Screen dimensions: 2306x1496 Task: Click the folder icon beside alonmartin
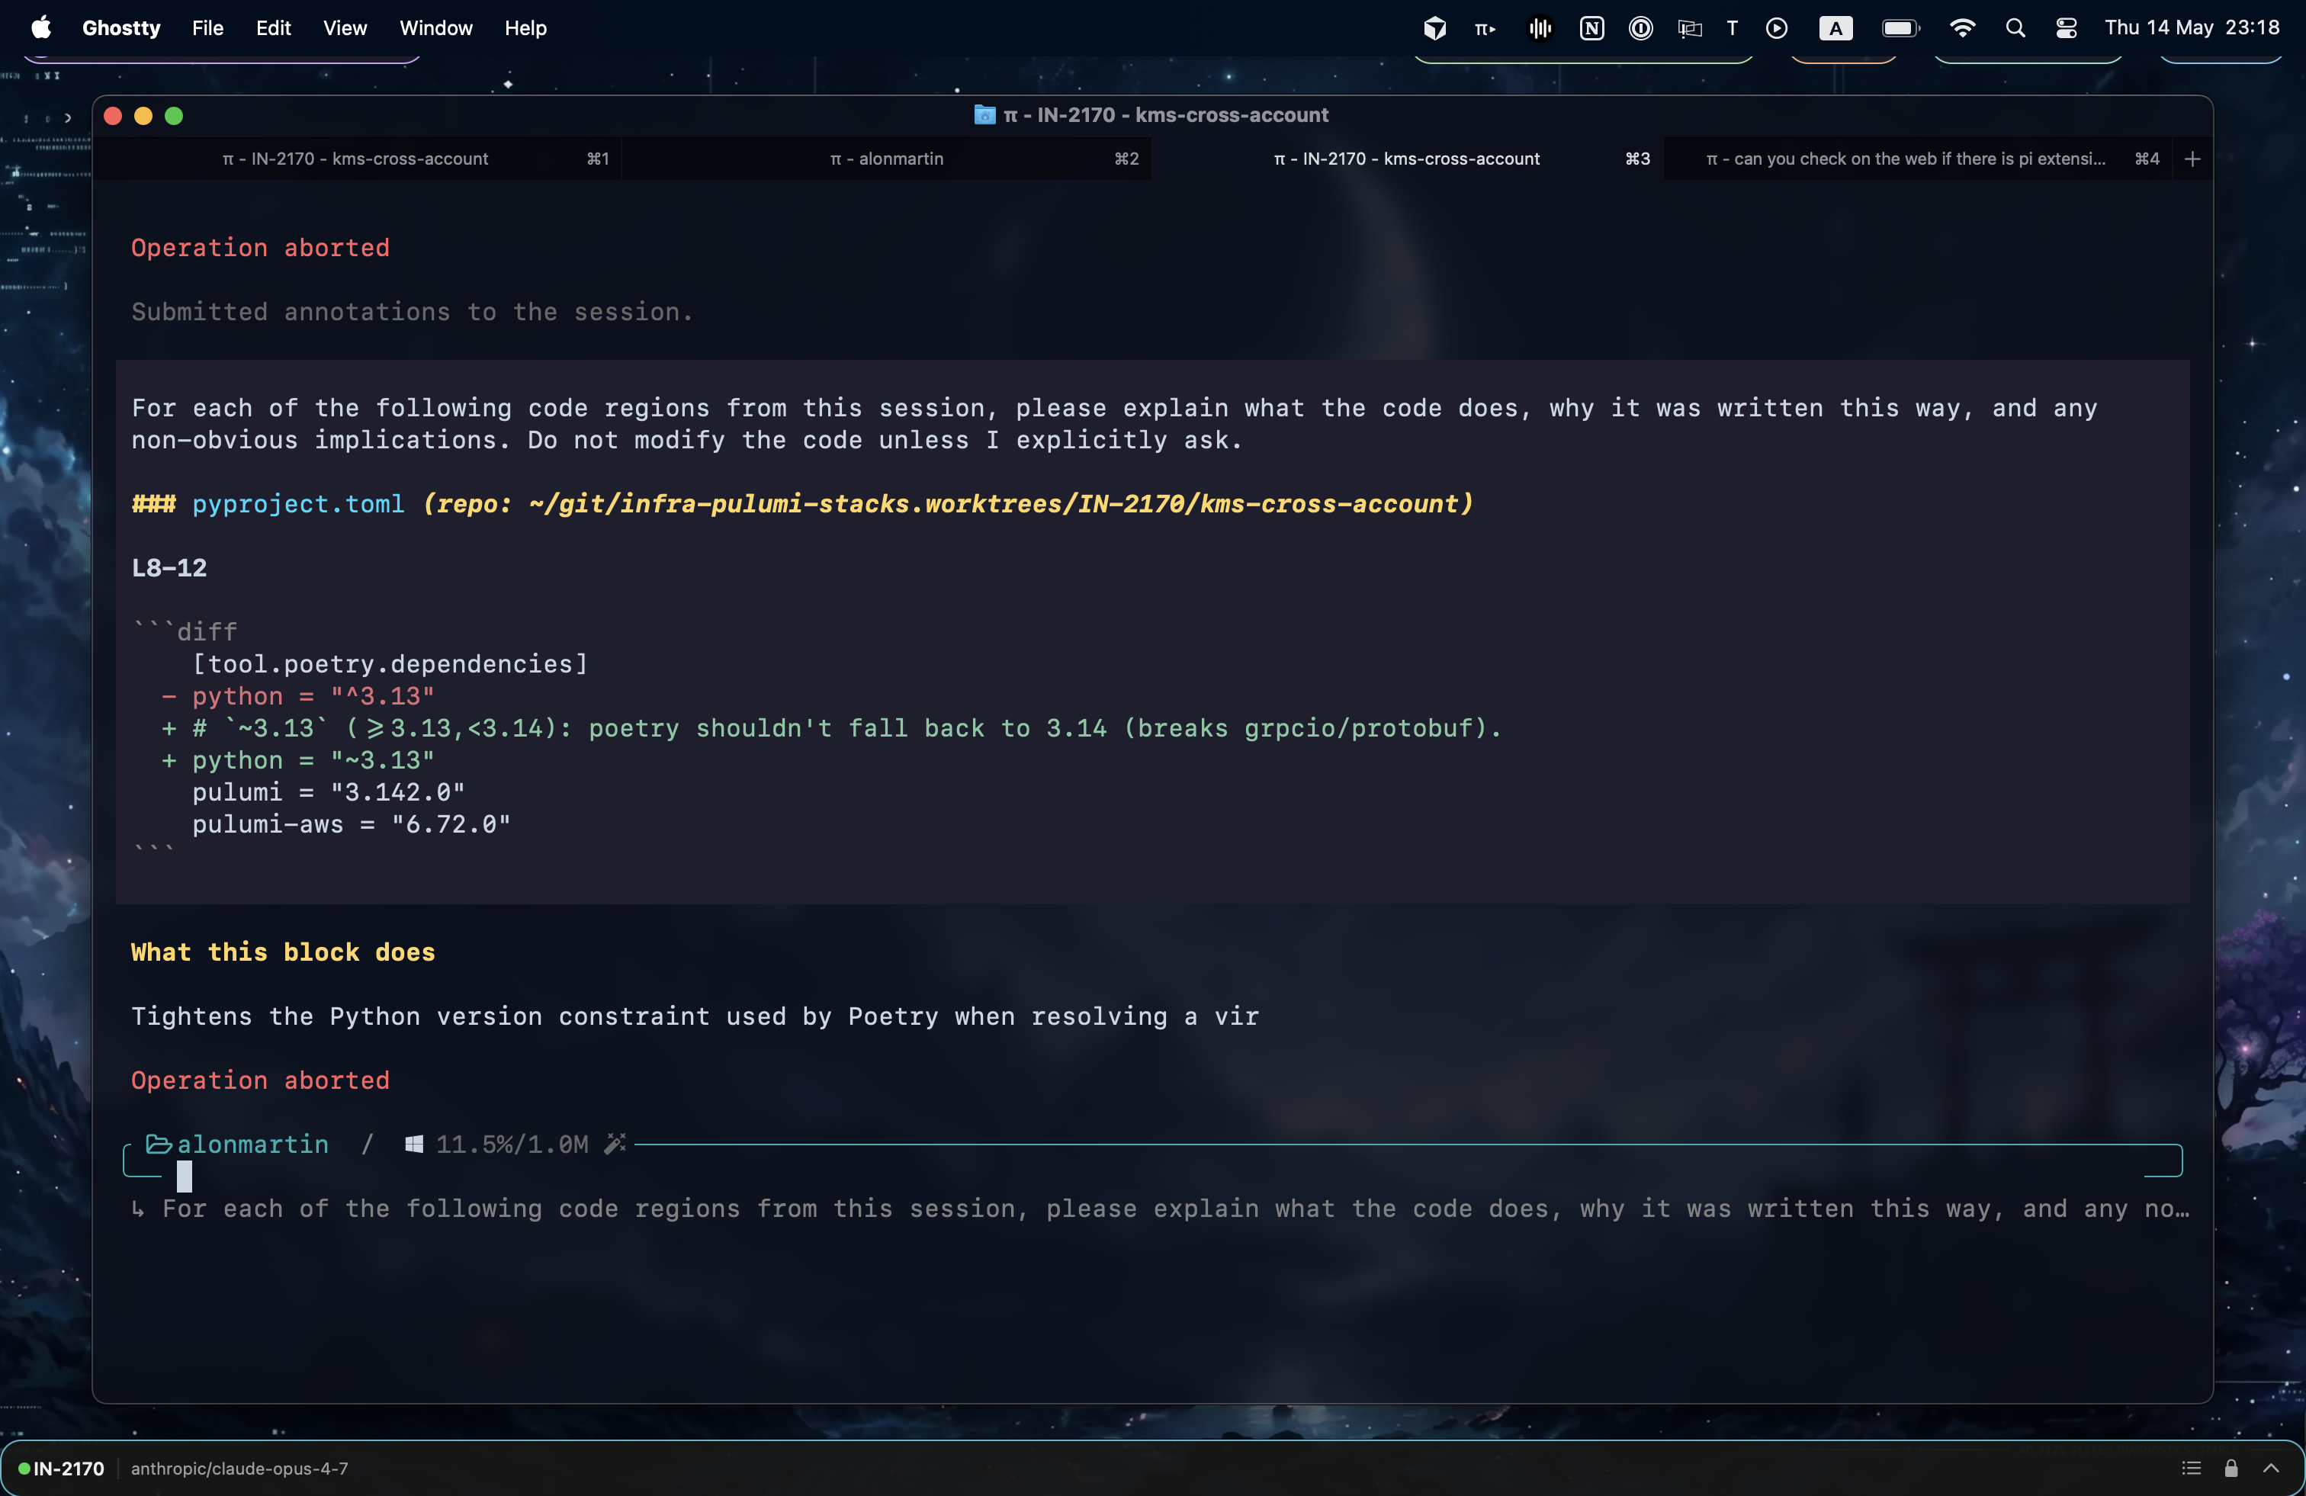click(x=159, y=1144)
